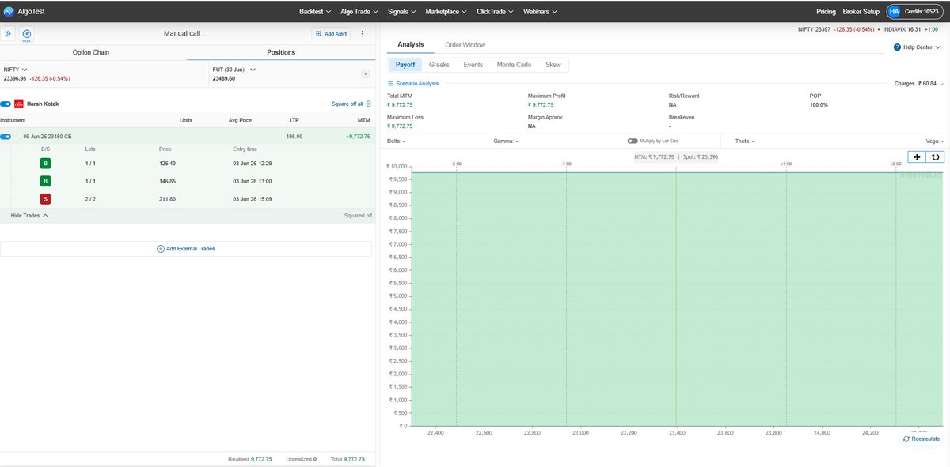Click the circular plus icon beside FUT
The width and height of the screenshot is (950, 467).
coord(365,73)
